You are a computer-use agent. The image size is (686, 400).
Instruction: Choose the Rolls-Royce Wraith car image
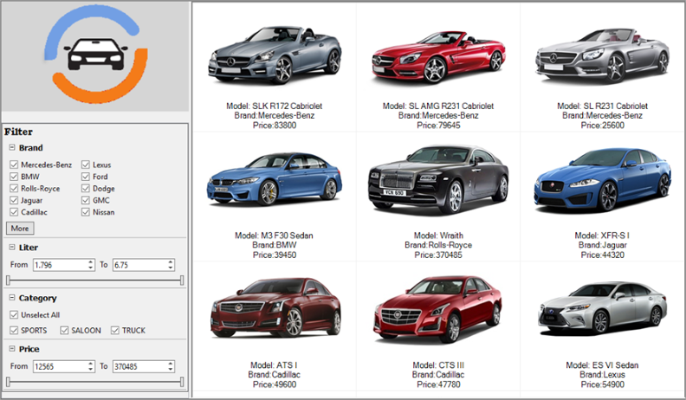[437, 184]
